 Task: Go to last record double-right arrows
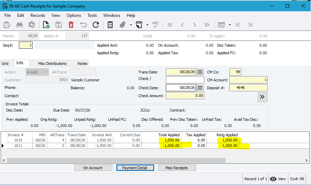207,25
